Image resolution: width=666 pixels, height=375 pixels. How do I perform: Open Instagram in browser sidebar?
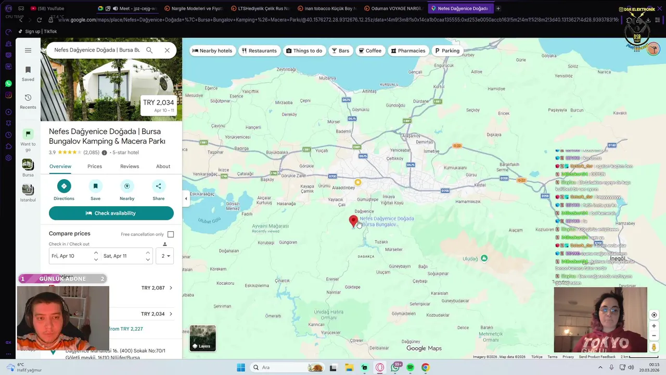8,95
